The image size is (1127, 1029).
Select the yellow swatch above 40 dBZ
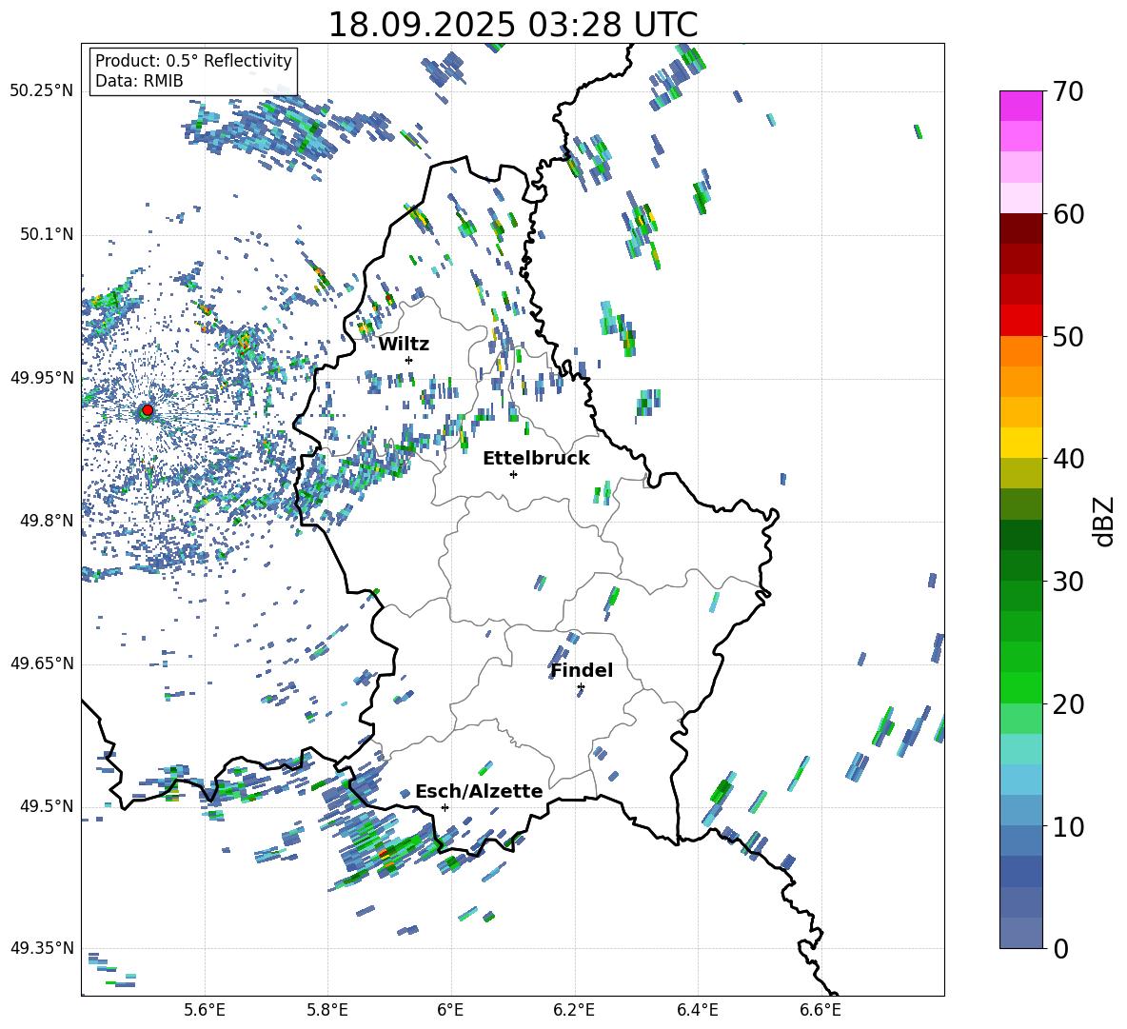[1021, 443]
